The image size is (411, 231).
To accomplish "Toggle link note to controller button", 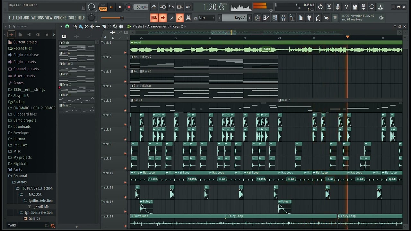I will point(180,18).
